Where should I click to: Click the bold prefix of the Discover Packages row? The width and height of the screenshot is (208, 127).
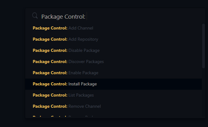pyautogui.click(x=50, y=62)
